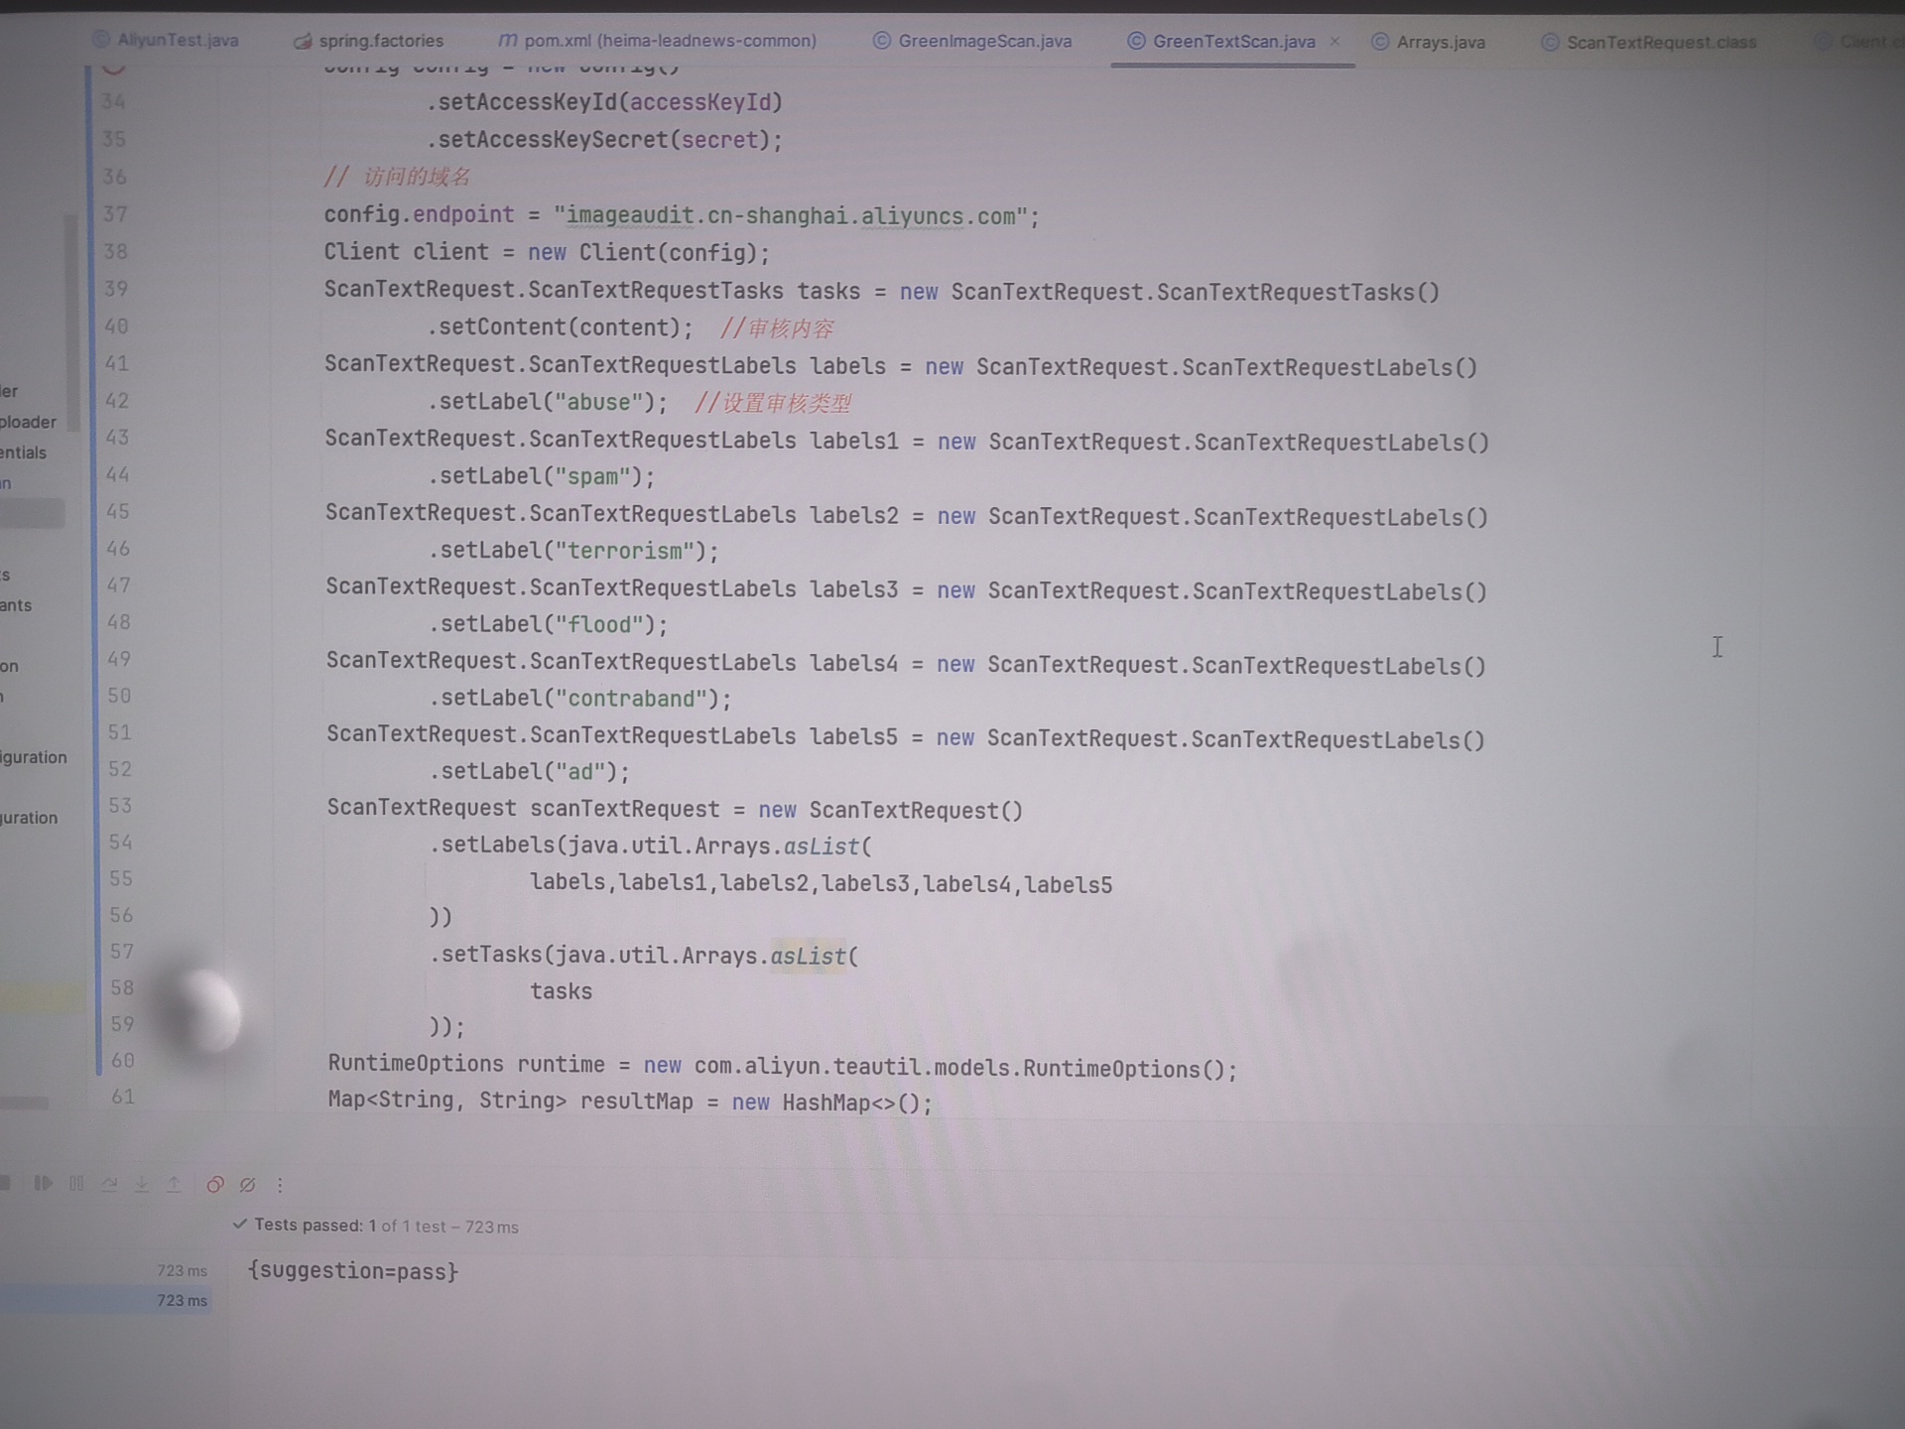Resume the program in the debug toolbar
Screen dimensions: 1905x1429
[43, 1183]
